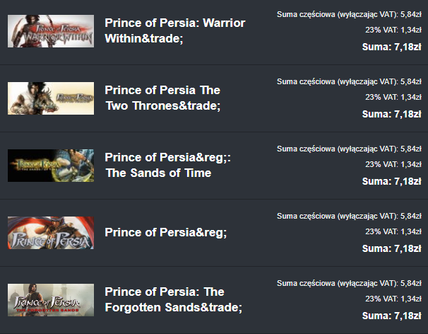
Task: Select the standalone Prince of Persia title text
Action: point(165,232)
